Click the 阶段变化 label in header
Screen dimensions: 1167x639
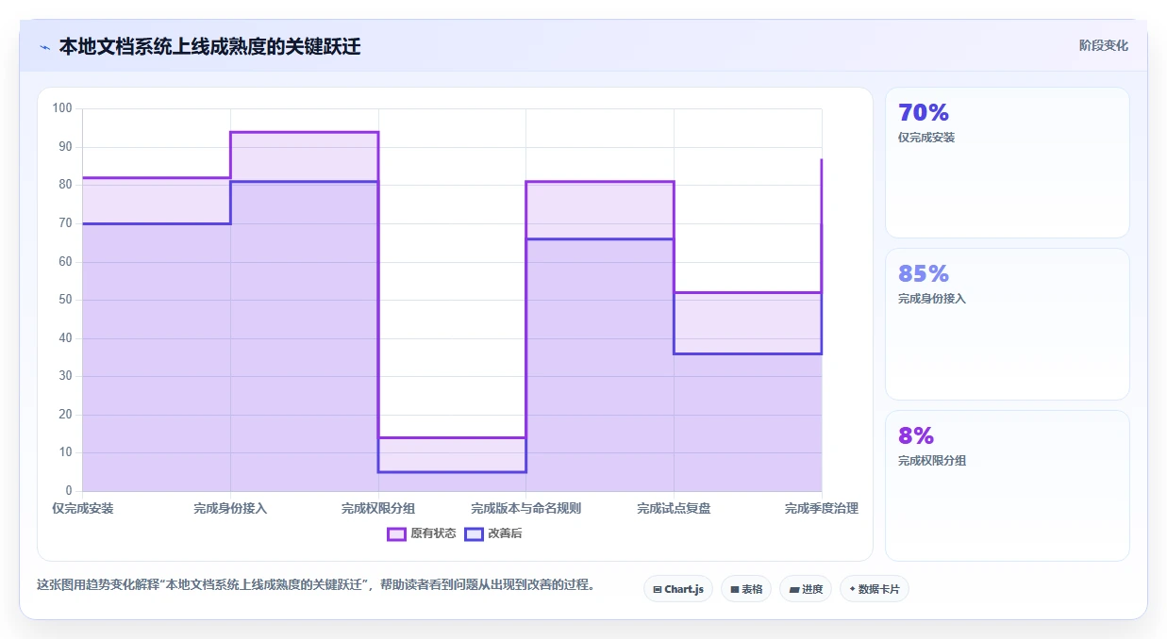click(1104, 45)
